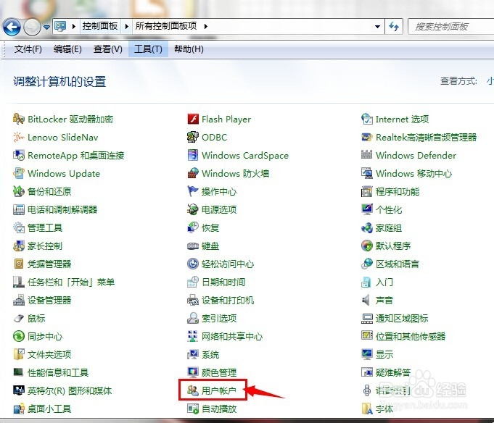
Task: Open 桌面小工具 link
Action: tap(49, 409)
